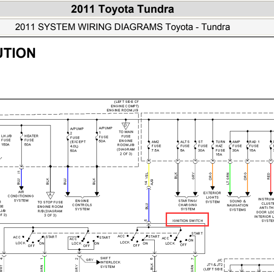Click the '2011 Toyota Tundra' title heading

tap(122, 9)
